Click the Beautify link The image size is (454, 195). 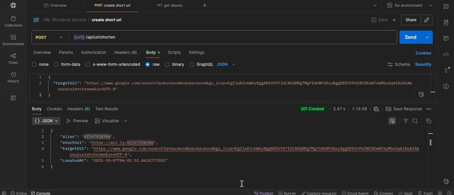423,64
